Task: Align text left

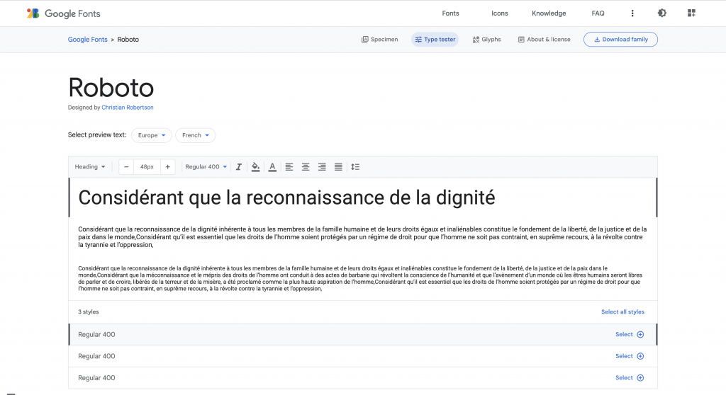Action: pyautogui.click(x=289, y=167)
